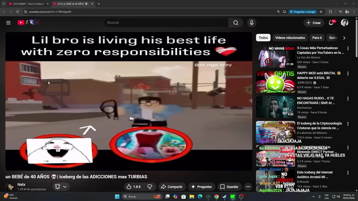Like the video (1.8 K)

coord(134,187)
